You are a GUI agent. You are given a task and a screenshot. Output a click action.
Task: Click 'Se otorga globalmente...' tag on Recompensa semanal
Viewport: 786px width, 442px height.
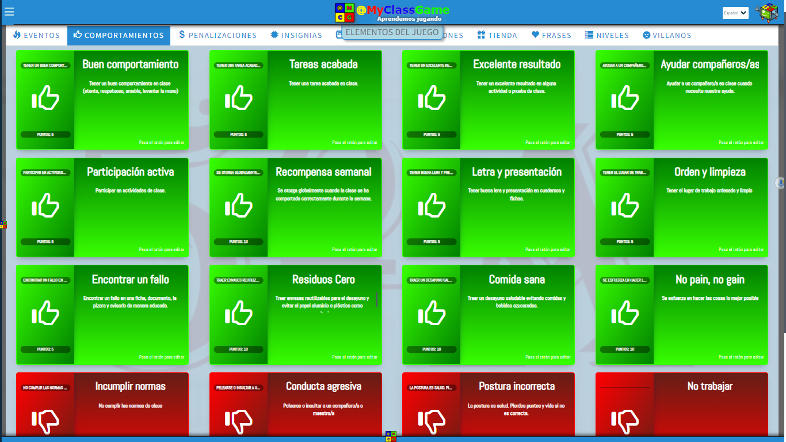239,173
